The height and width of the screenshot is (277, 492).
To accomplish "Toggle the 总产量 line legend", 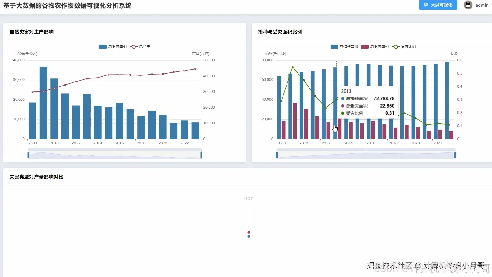I will (x=140, y=46).
